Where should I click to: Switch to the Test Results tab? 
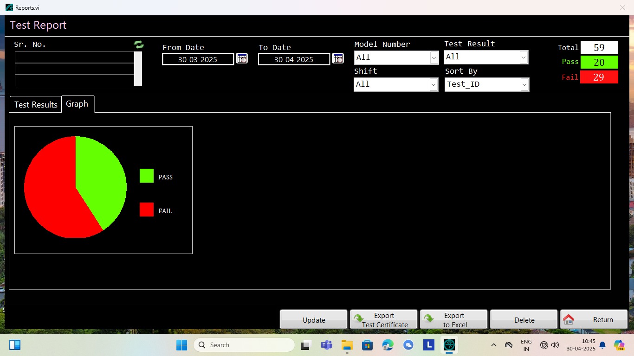[36, 104]
